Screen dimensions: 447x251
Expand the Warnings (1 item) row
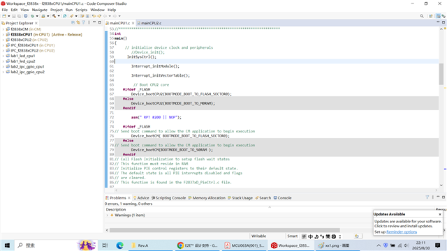coord(108,215)
